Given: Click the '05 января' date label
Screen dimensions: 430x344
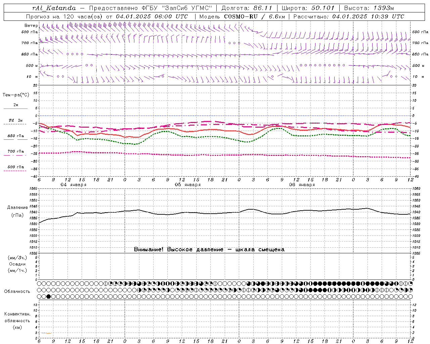Looking at the screenshot, I should point(187,185).
